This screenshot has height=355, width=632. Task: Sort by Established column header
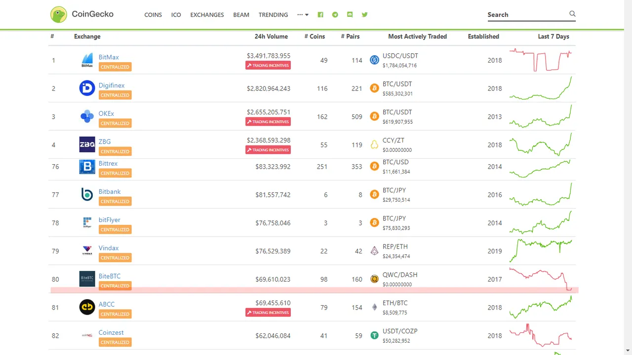click(x=483, y=36)
